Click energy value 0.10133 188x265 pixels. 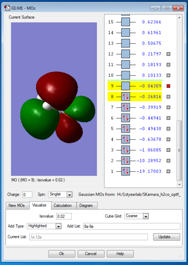click(152, 75)
